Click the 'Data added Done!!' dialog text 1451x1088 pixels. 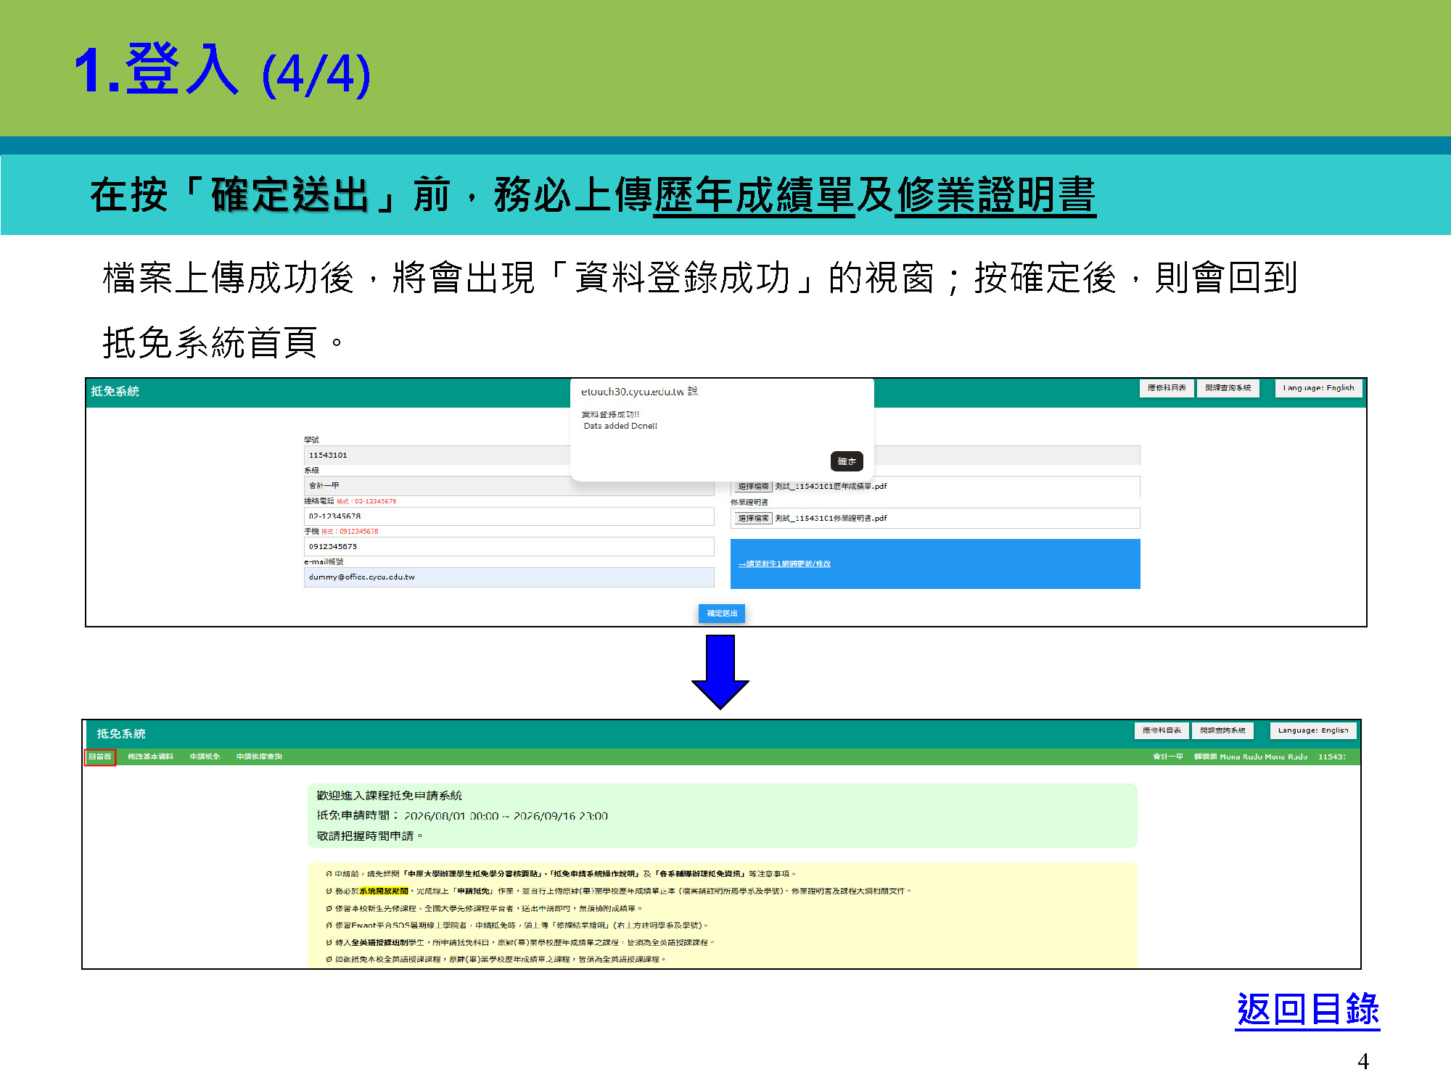coord(620,426)
